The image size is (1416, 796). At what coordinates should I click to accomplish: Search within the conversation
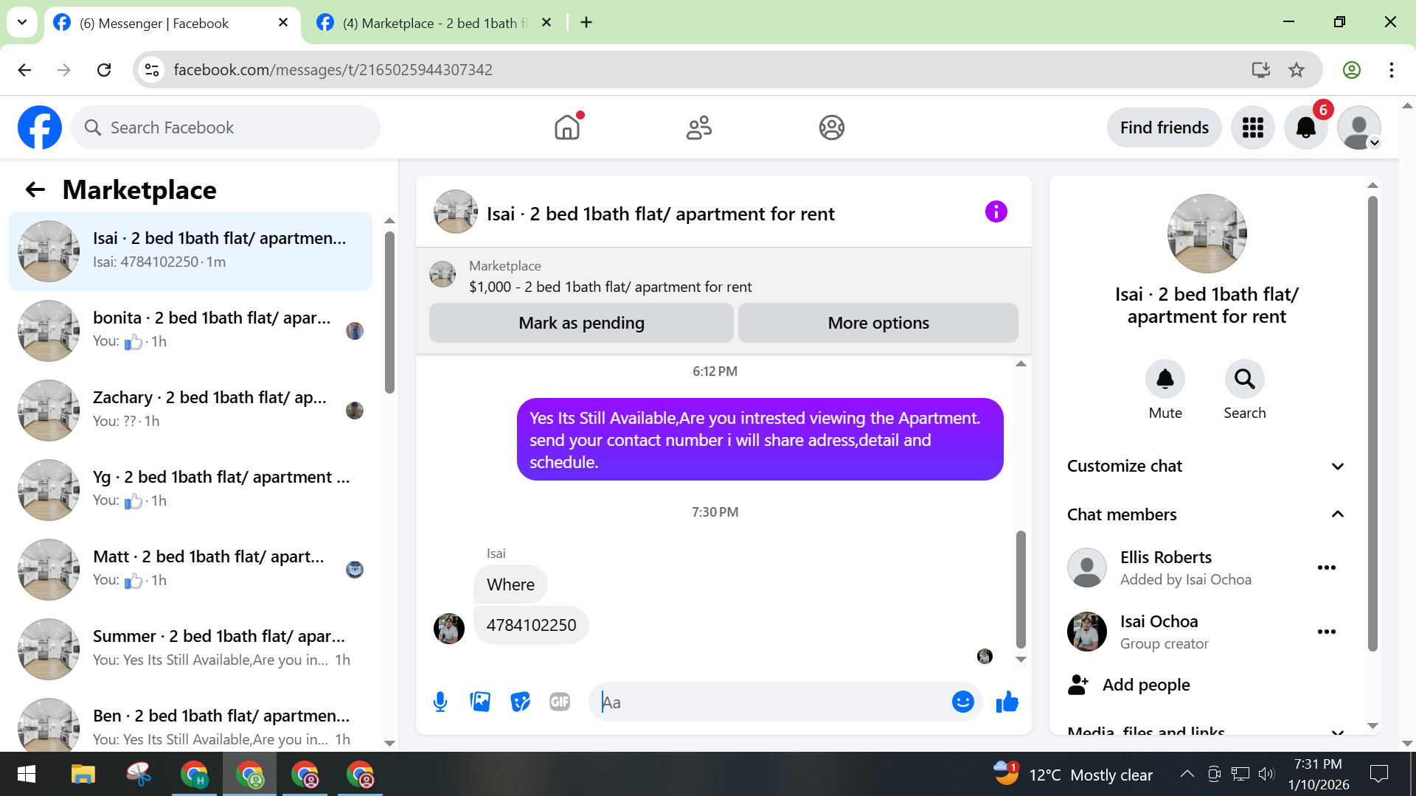pos(1244,379)
